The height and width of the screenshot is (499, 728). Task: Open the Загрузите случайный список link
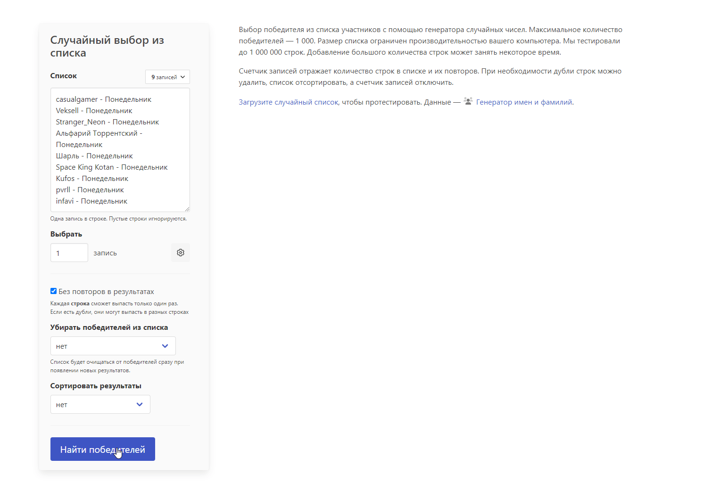[x=289, y=102]
